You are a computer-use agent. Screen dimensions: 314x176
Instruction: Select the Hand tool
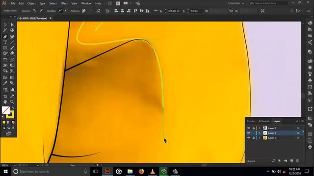(x=5, y=102)
